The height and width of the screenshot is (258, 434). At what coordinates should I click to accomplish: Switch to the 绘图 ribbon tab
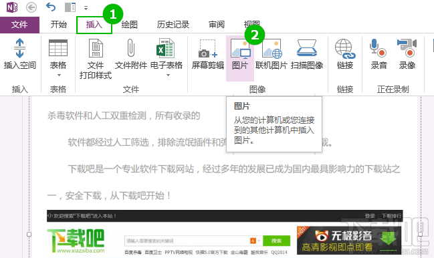click(130, 25)
